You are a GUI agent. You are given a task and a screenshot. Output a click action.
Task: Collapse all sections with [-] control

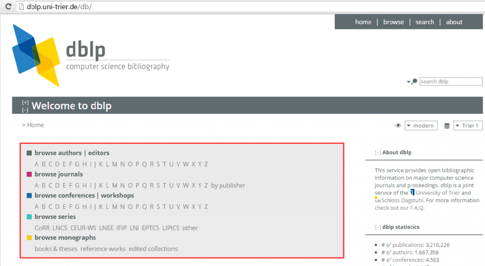[x=26, y=110]
